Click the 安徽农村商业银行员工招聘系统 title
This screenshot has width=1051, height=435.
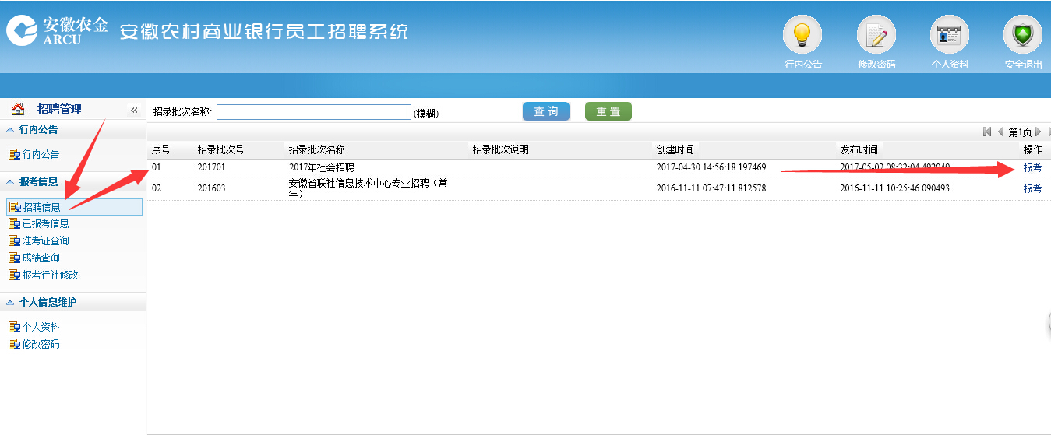point(263,32)
